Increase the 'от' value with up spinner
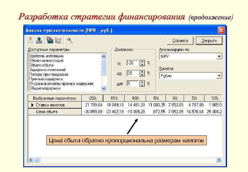The height and width of the screenshot is (172, 248). 142,61
